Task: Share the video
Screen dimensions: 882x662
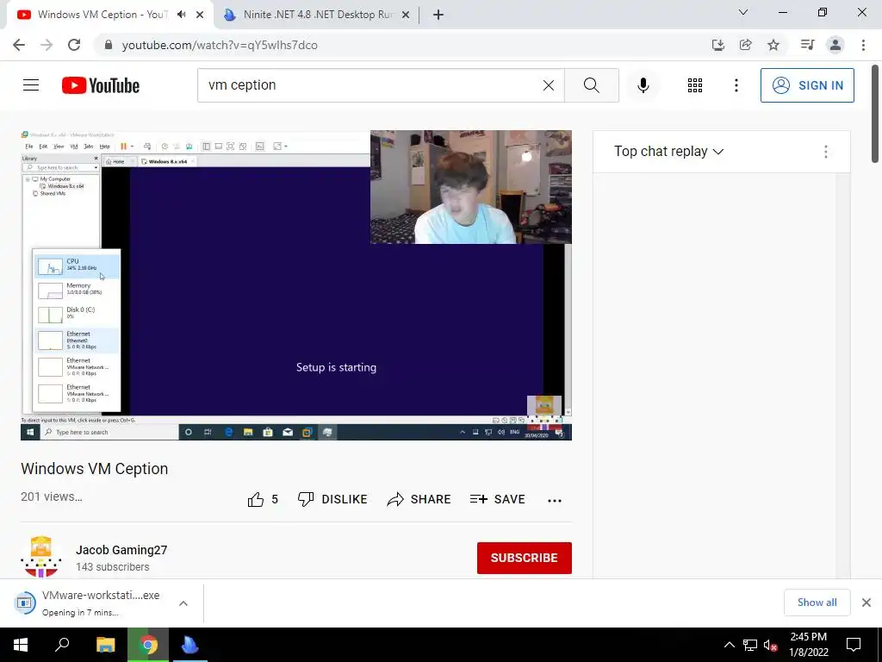Action: [419, 499]
